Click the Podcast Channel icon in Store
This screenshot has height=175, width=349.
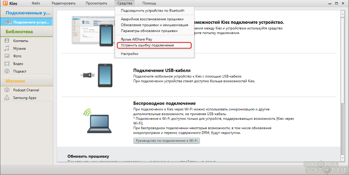coord(7,90)
